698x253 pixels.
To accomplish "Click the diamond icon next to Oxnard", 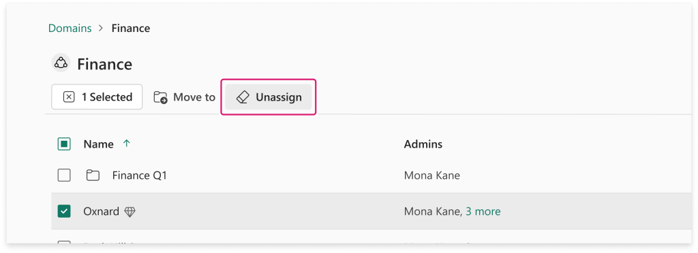I will point(130,212).
